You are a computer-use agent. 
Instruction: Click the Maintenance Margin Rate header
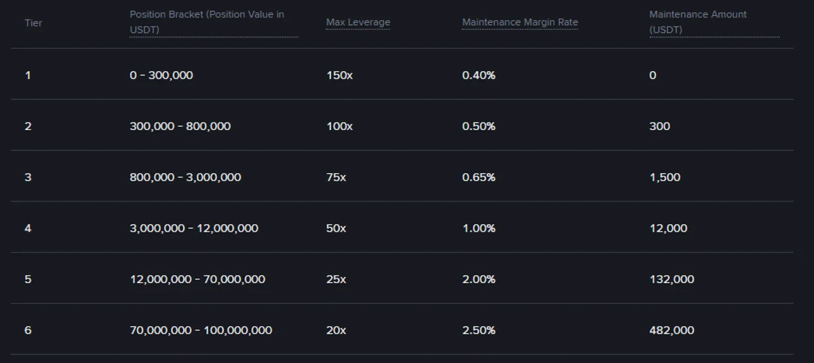click(520, 22)
